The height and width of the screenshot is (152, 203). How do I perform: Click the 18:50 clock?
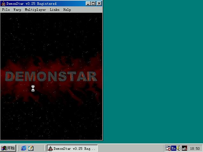point(195,149)
